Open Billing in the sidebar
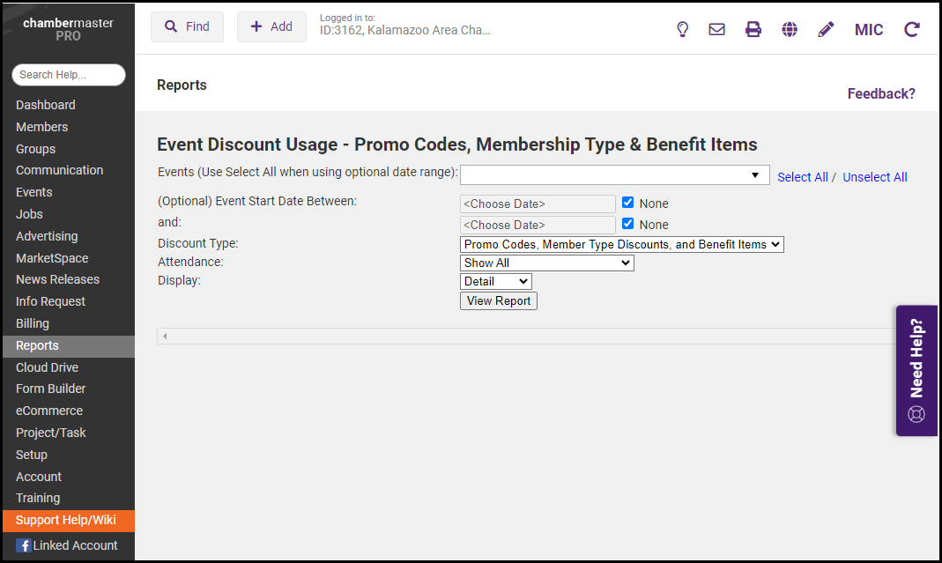The image size is (942, 563). click(x=33, y=323)
